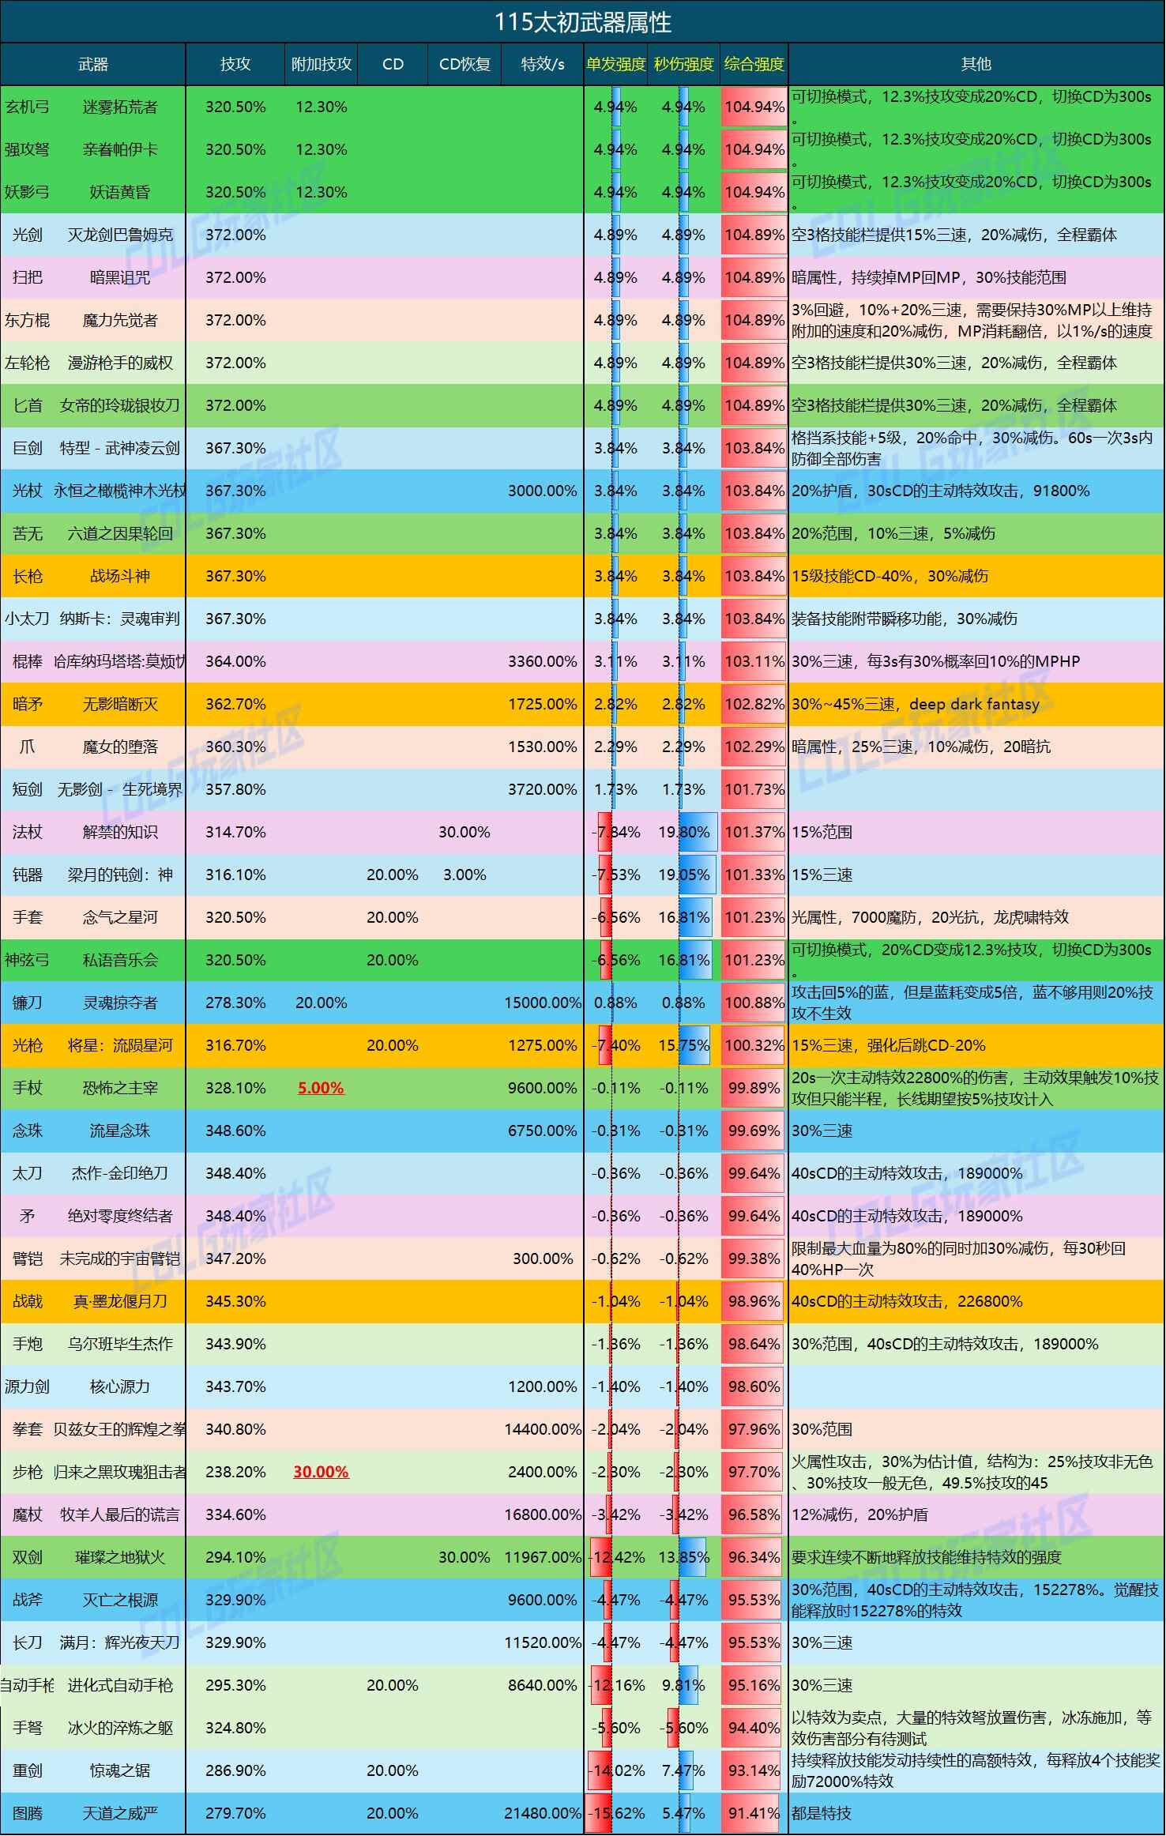1166x1836 pixels.
Task: Select weapon name '灭亡之根源'
Action: (120, 1600)
